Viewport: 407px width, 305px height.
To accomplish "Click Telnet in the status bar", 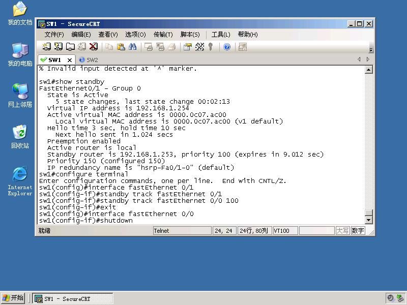I will [x=182, y=231].
